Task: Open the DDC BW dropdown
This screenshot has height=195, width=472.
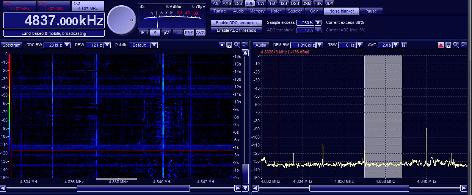Action: point(67,45)
